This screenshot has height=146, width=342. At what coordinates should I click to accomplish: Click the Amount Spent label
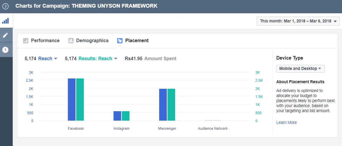coord(160,58)
